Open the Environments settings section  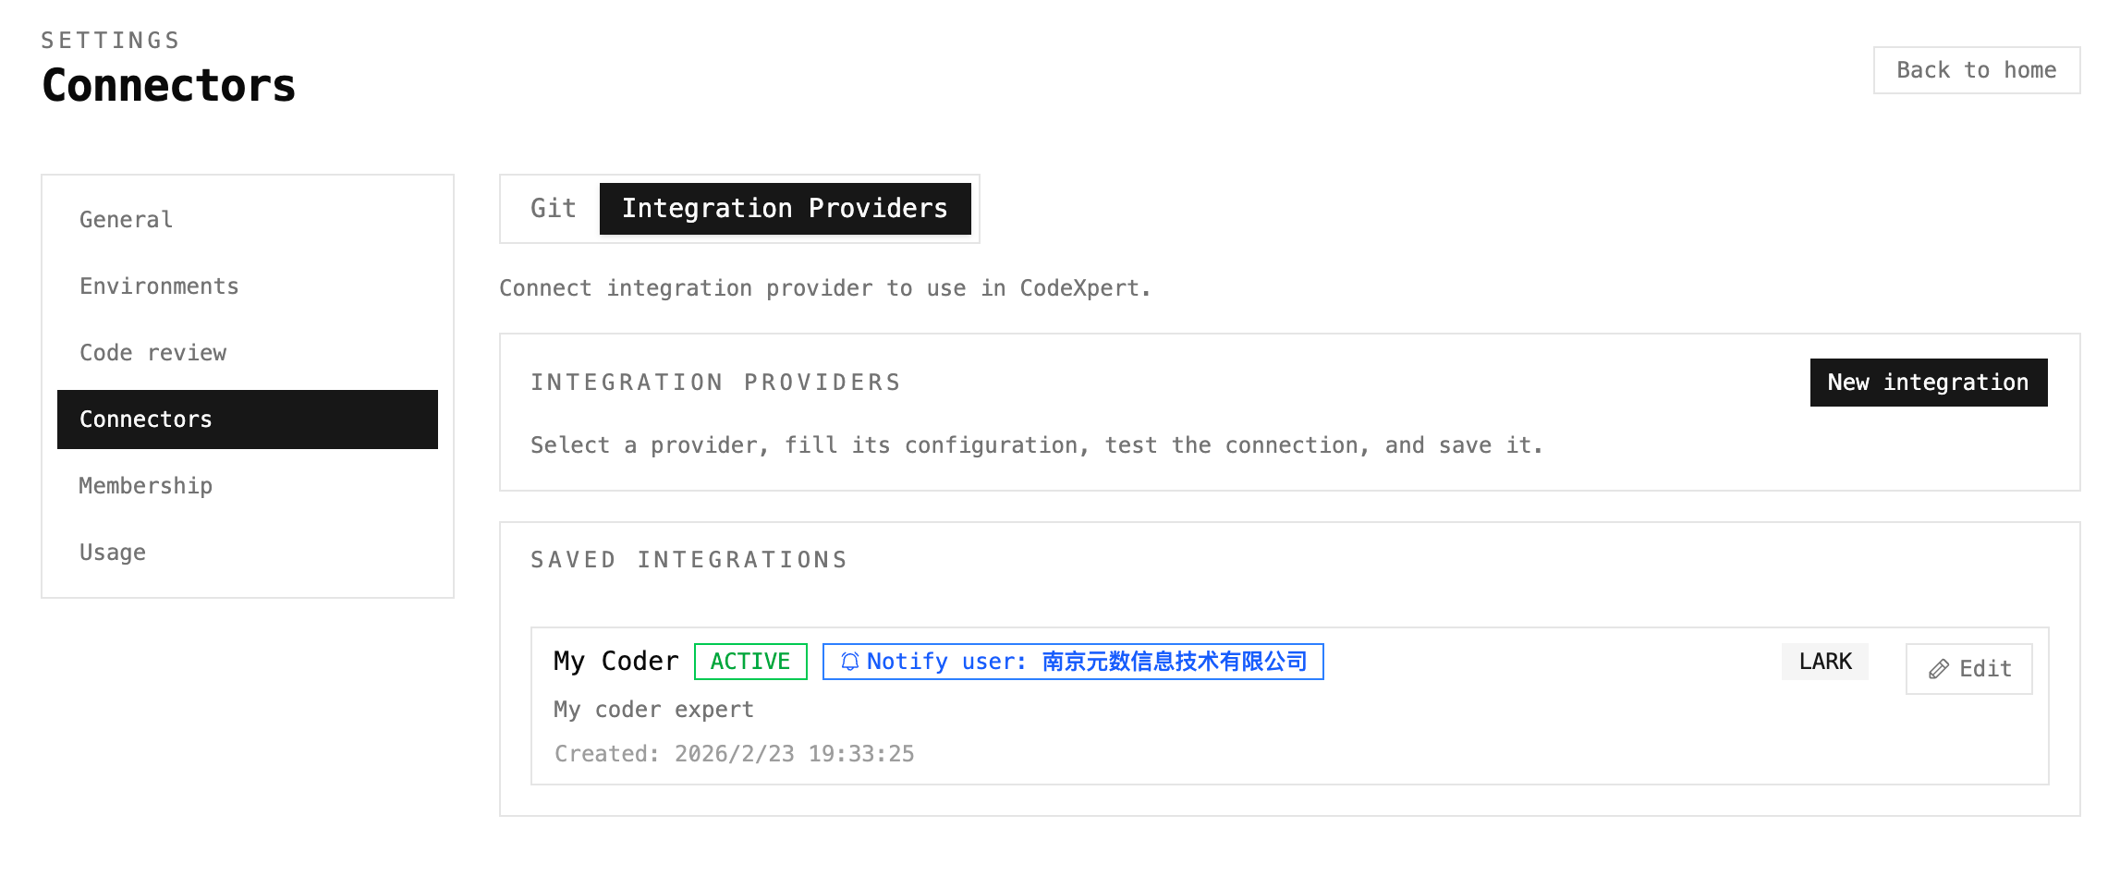(159, 286)
